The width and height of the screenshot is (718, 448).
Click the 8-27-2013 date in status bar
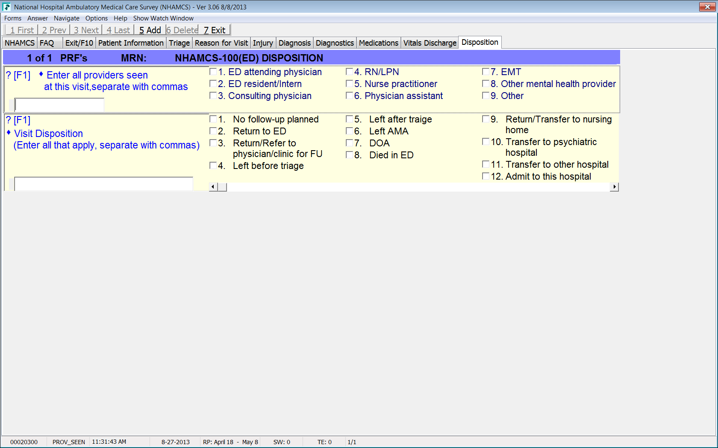point(176,442)
